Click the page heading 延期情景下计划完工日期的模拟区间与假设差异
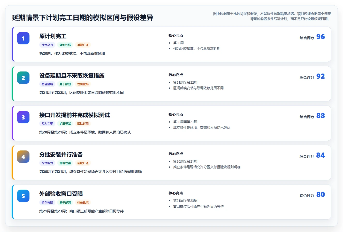Screen dimensions: 343x232 coord(83,18)
